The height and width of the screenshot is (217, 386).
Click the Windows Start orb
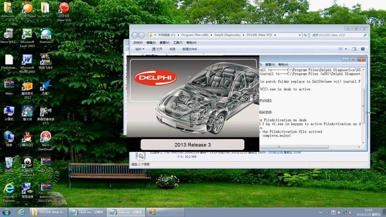tap(7, 212)
